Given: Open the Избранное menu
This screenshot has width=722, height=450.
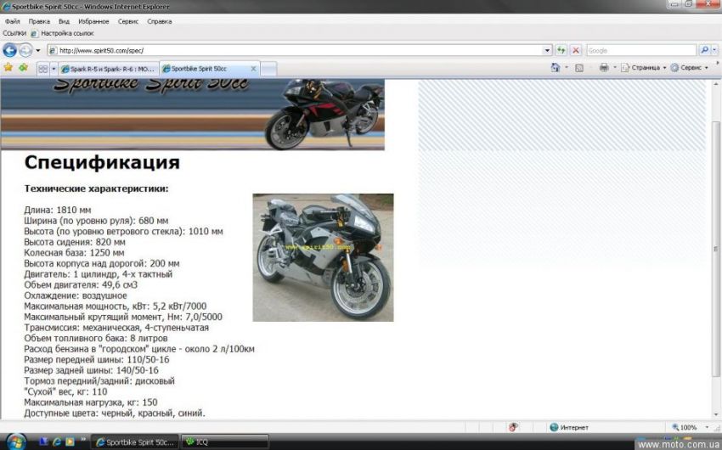Looking at the screenshot, I should (93, 21).
